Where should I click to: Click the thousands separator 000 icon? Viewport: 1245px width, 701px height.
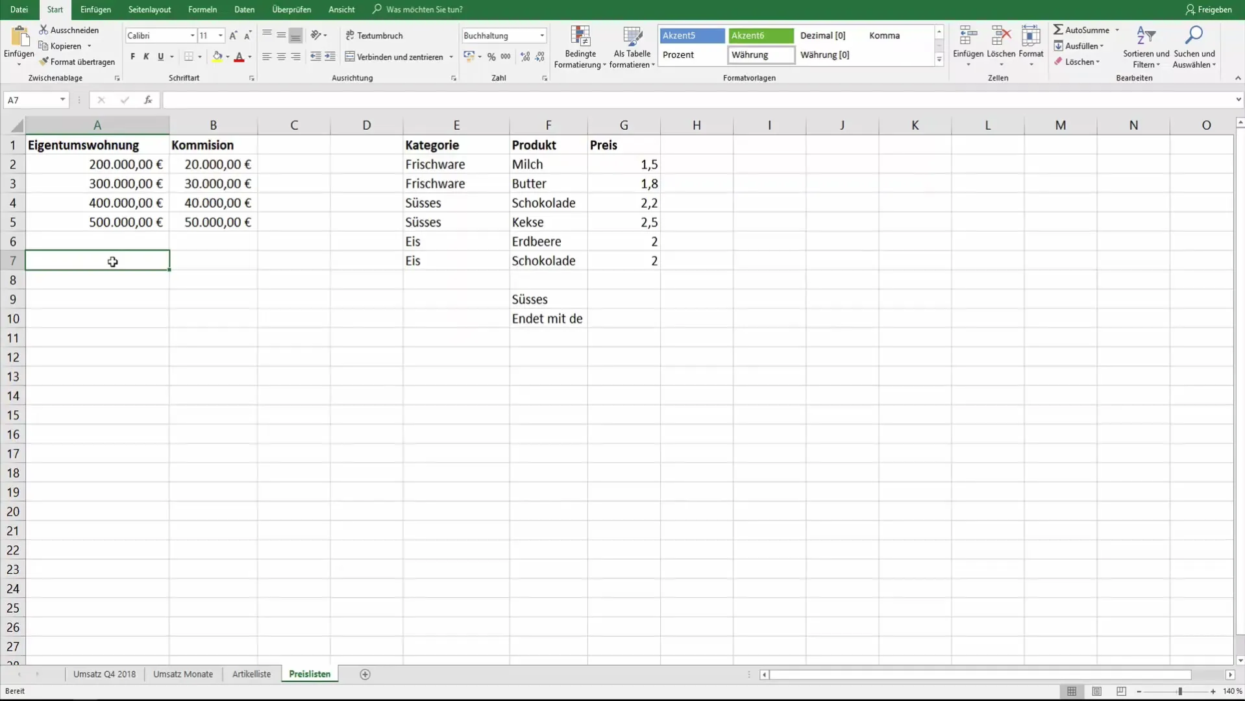506,57
